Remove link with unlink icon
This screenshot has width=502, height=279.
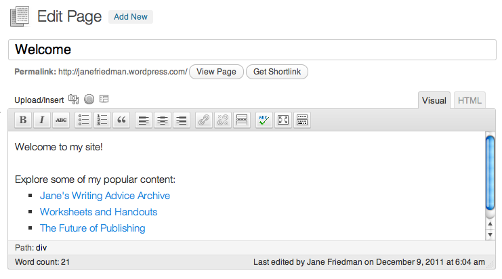point(222,120)
